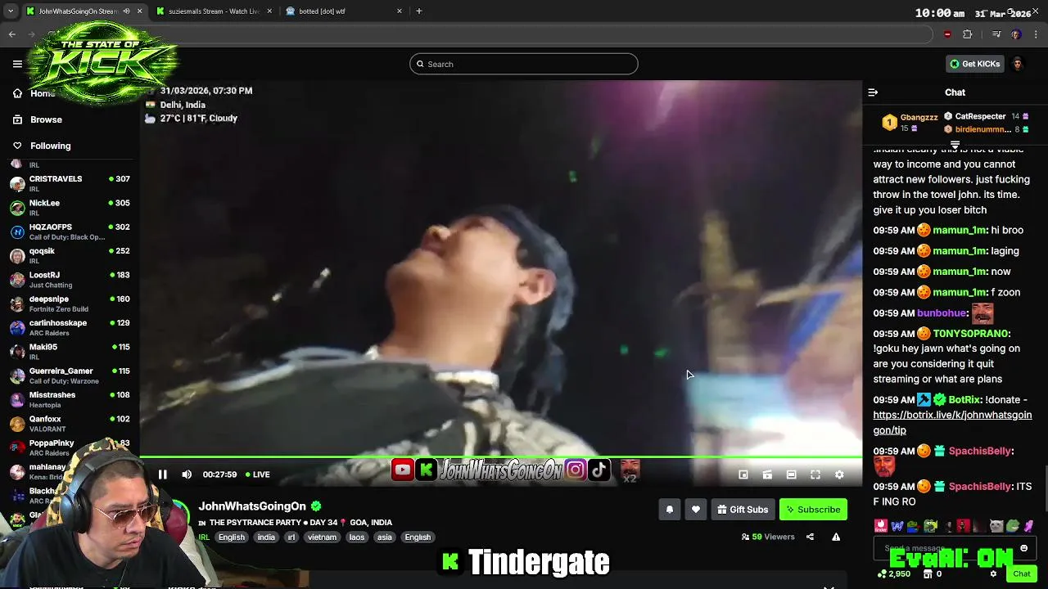Click the vietnam stream tag

[322, 537]
